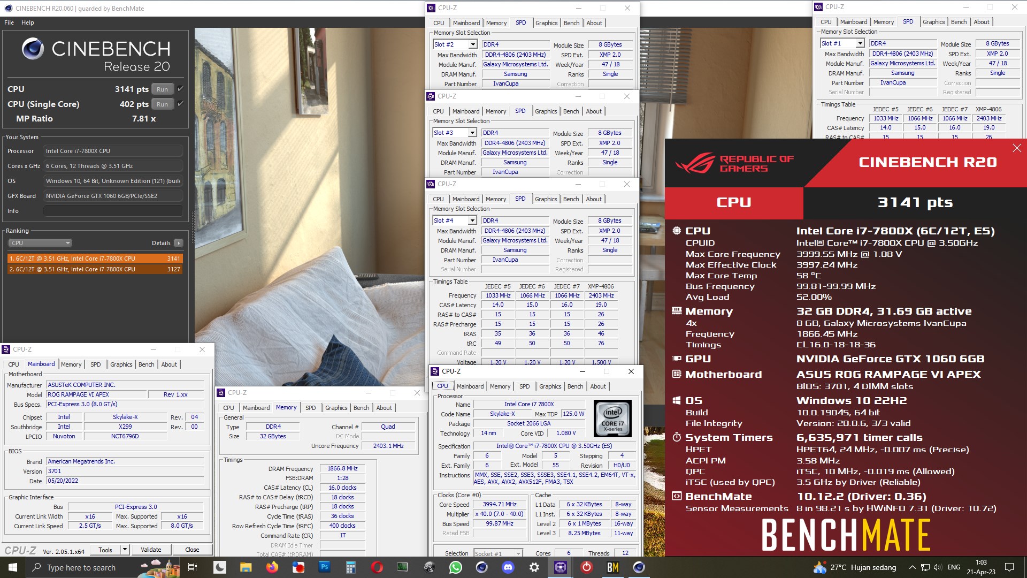This screenshot has width=1027, height=578.
Task: Open SPD tab in CPU-Z Mainboard window
Action: pyautogui.click(x=95, y=364)
